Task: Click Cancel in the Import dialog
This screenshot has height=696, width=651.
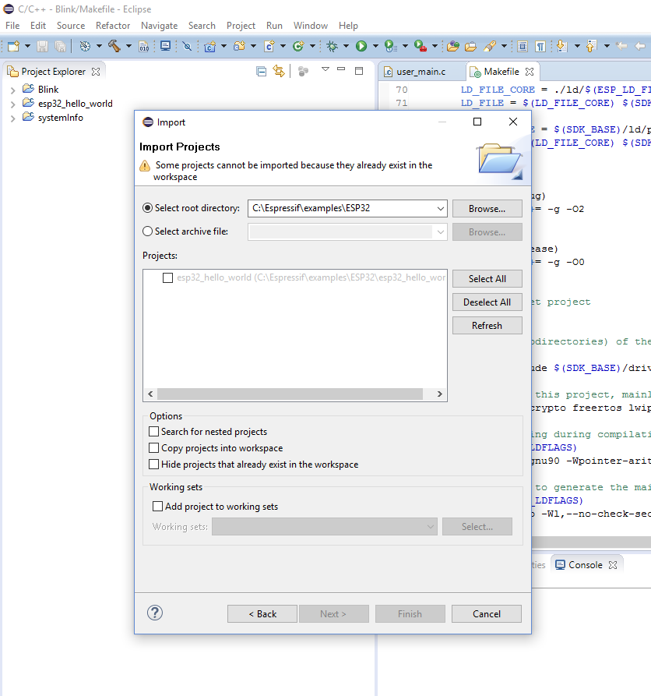Action: (x=487, y=614)
